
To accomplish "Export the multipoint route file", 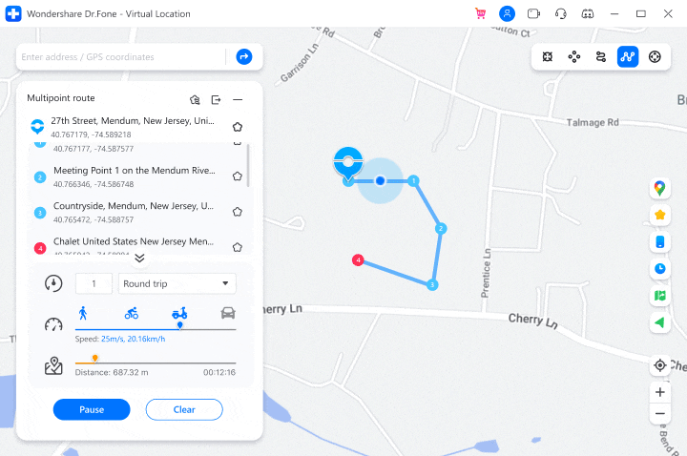I will (x=216, y=100).
